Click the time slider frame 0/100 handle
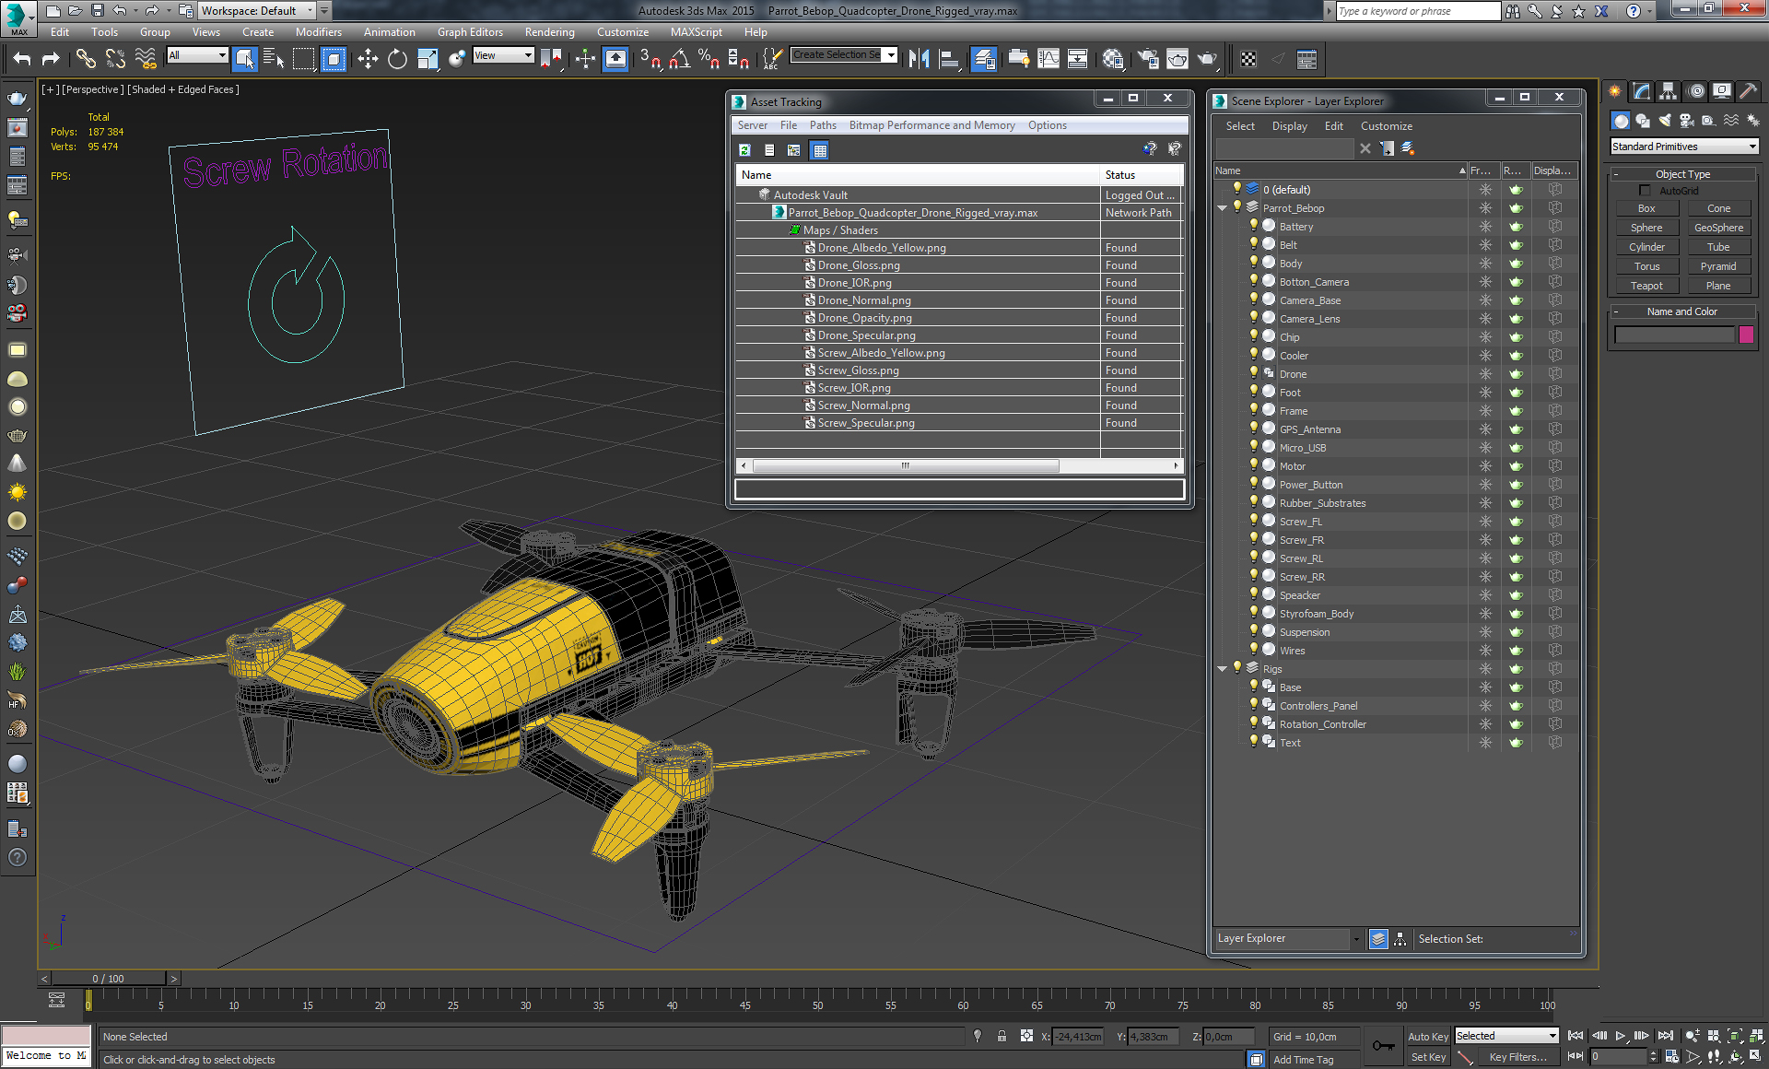The height and width of the screenshot is (1069, 1769). (x=109, y=979)
